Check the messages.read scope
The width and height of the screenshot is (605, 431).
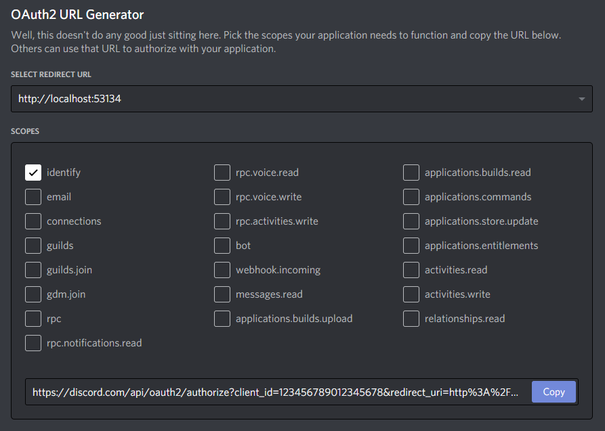pos(222,294)
